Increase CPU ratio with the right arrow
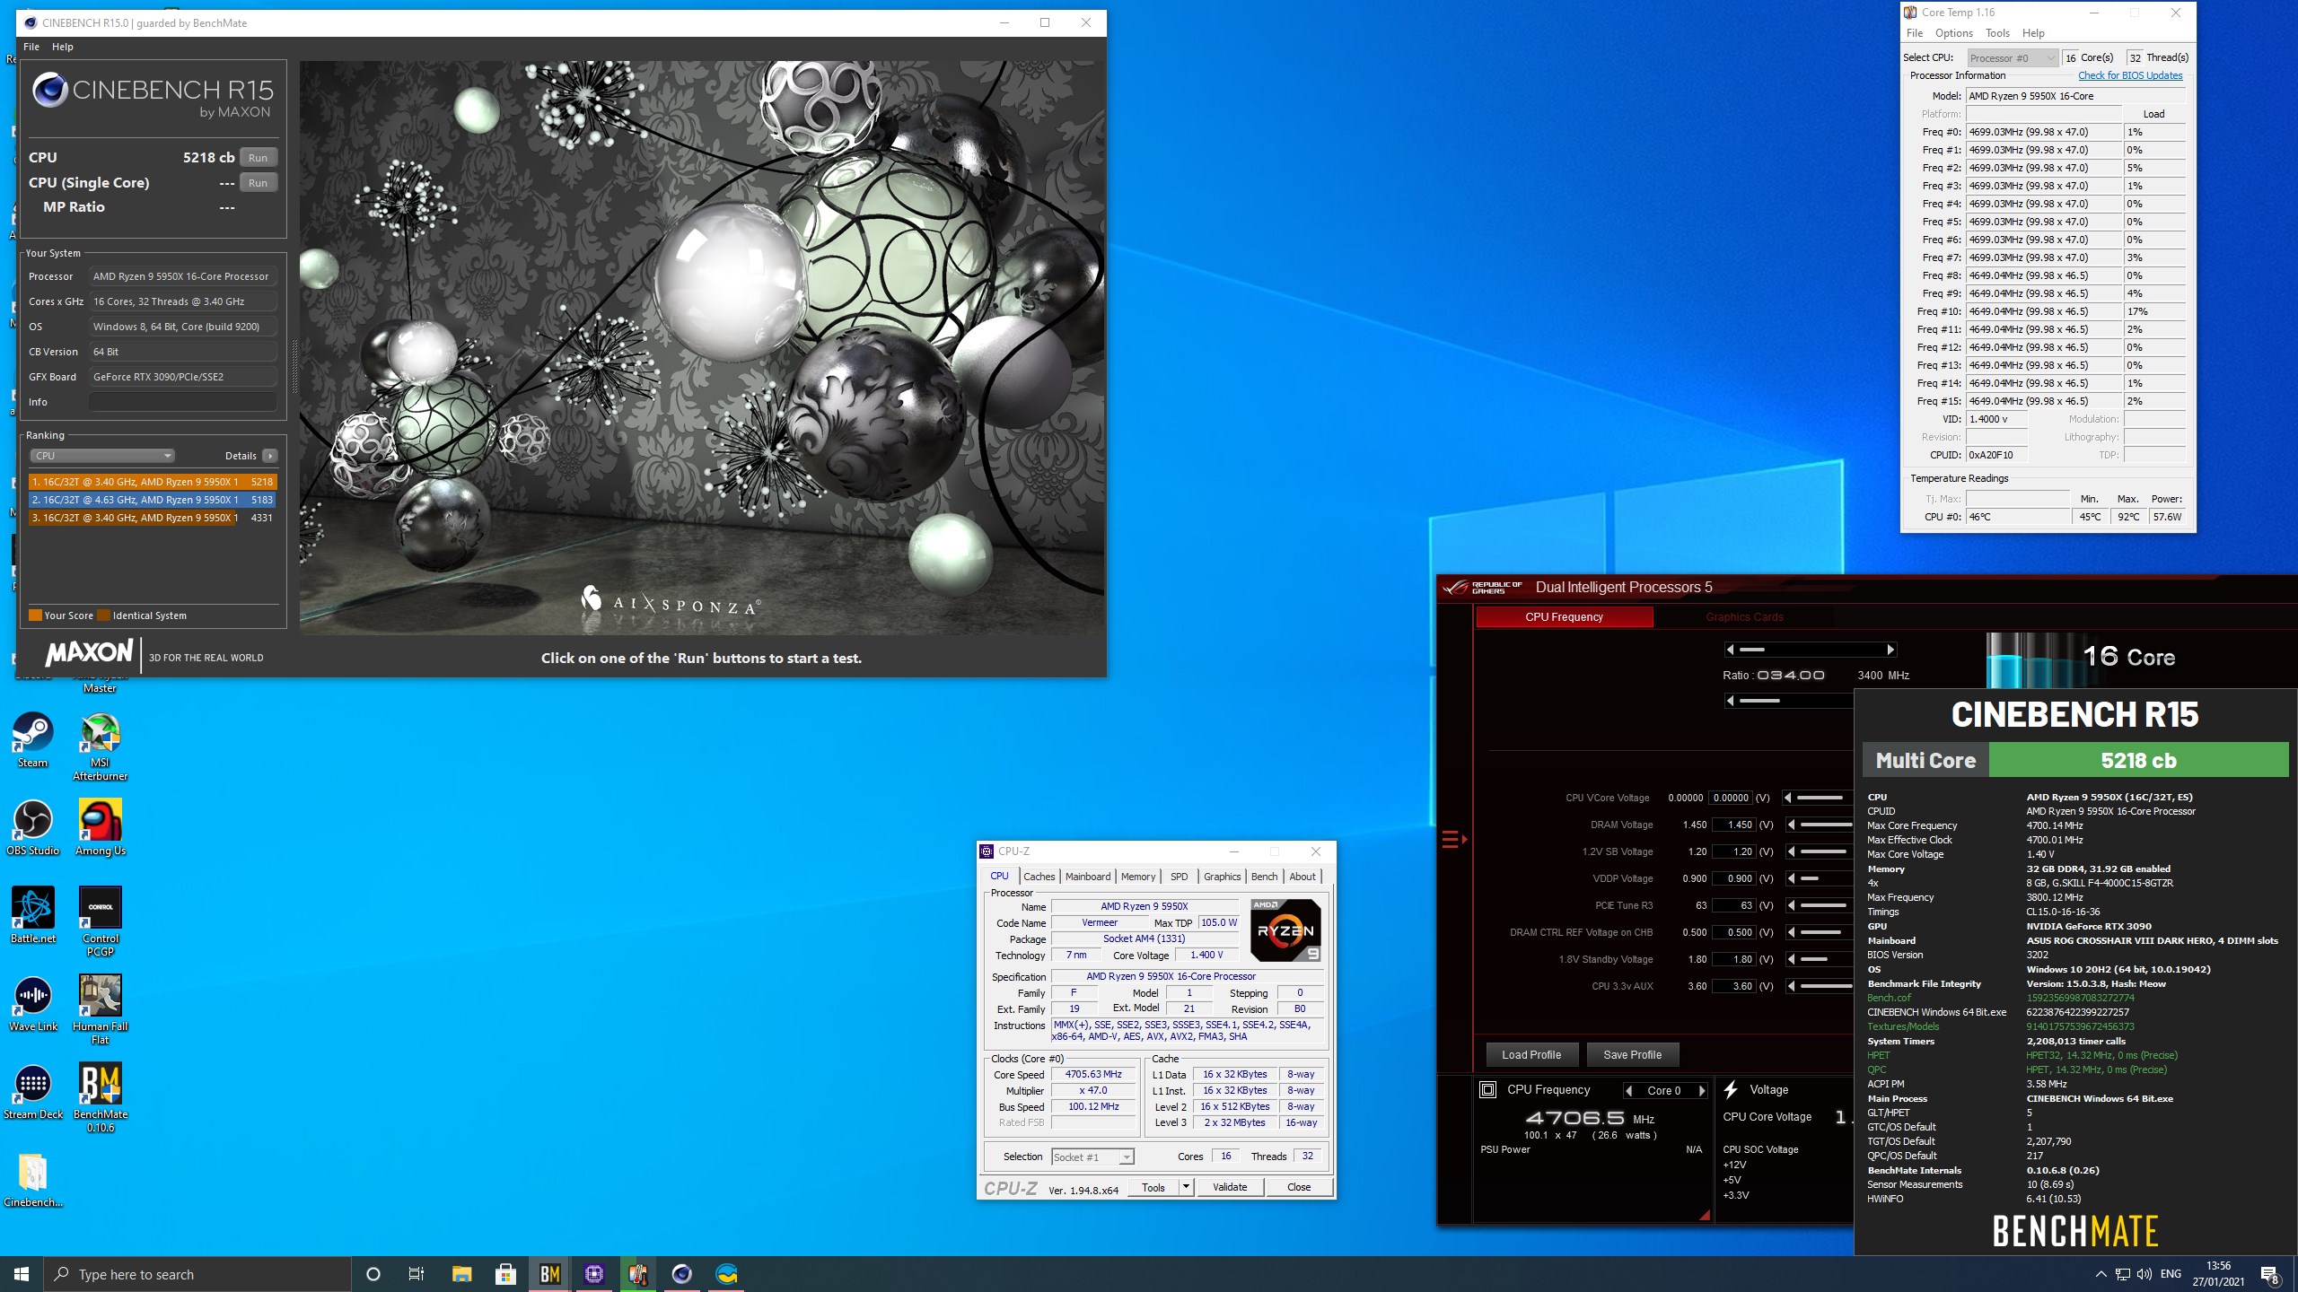This screenshot has height=1292, width=2298. pyautogui.click(x=1890, y=650)
